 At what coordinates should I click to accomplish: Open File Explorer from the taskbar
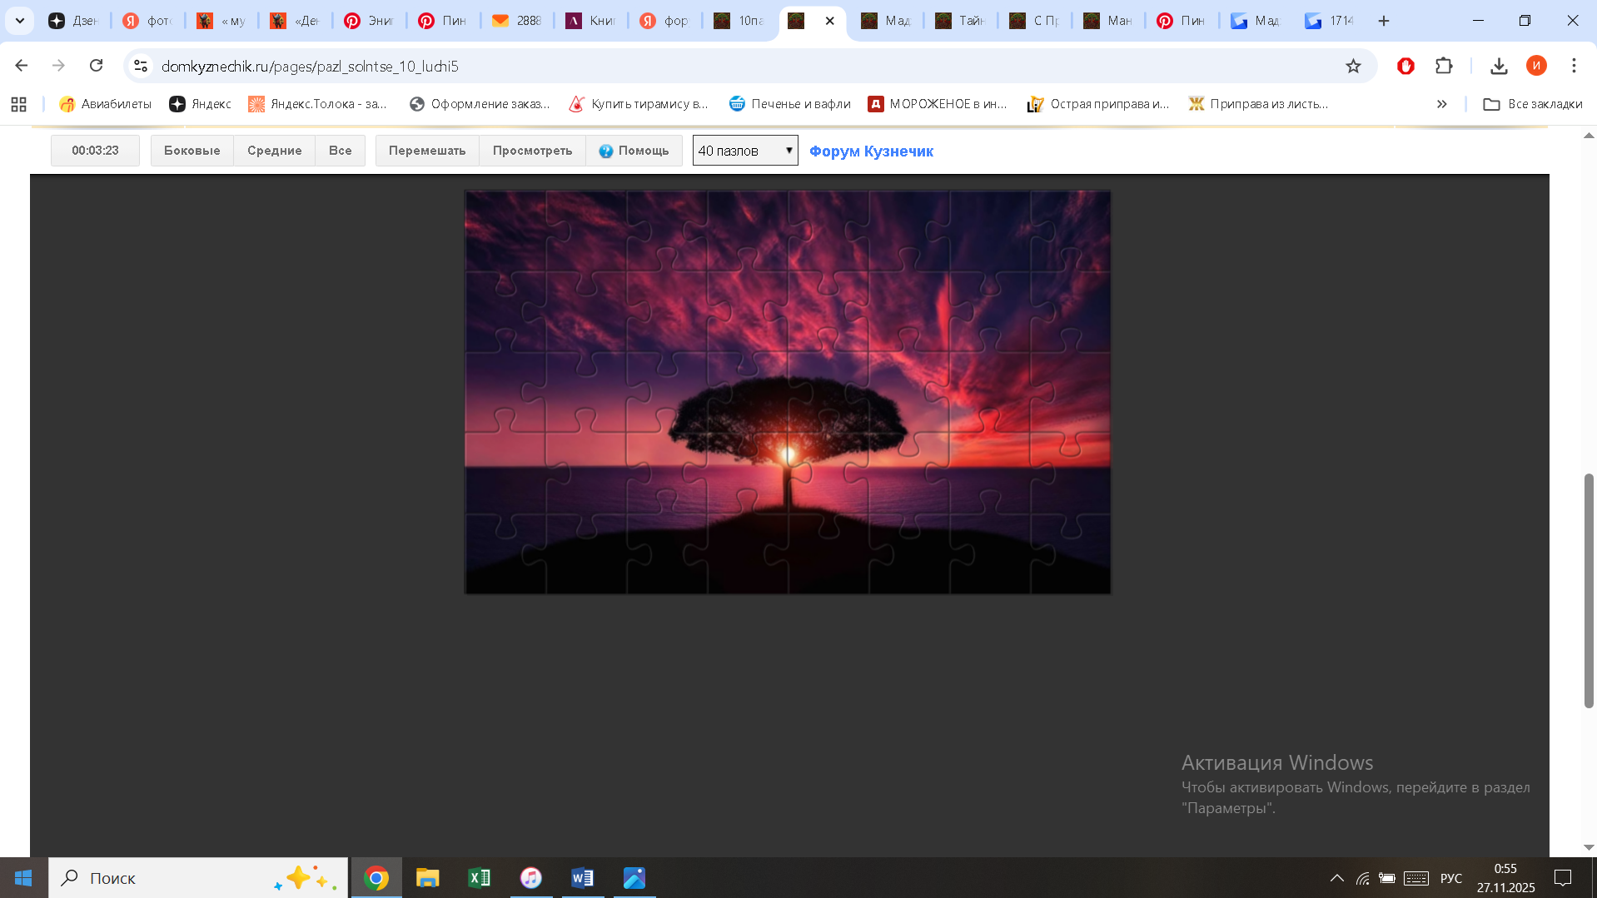tap(428, 878)
